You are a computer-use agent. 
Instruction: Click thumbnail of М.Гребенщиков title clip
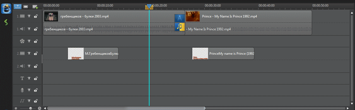point(76,53)
